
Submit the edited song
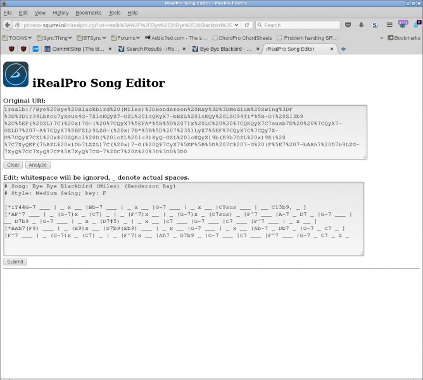pos(15,262)
